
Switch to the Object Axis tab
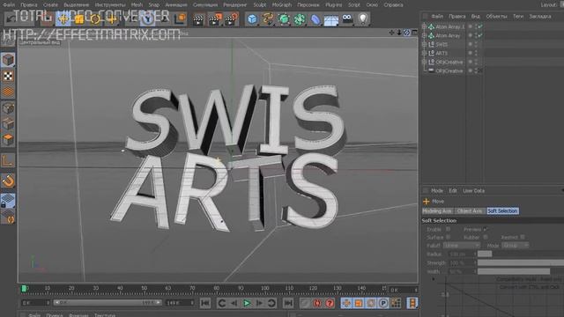470,211
